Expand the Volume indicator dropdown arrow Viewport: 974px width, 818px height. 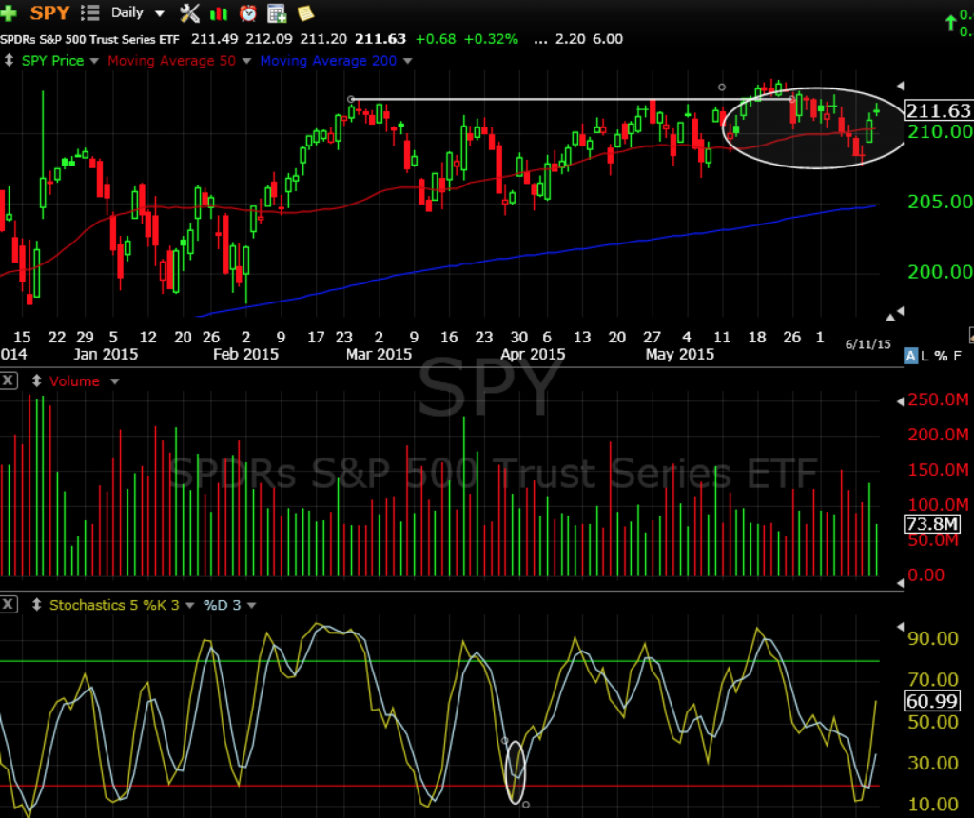pos(114,381)
